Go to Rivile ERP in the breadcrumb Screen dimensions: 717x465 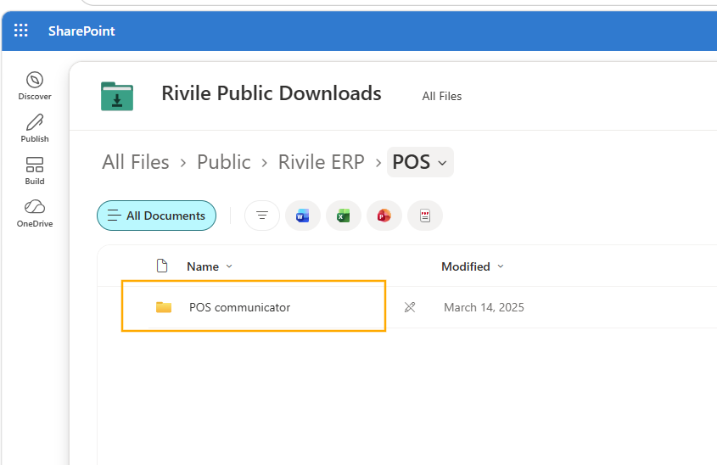click(321, 162)
